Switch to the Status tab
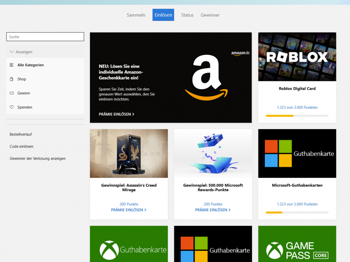 click(187, 15)
